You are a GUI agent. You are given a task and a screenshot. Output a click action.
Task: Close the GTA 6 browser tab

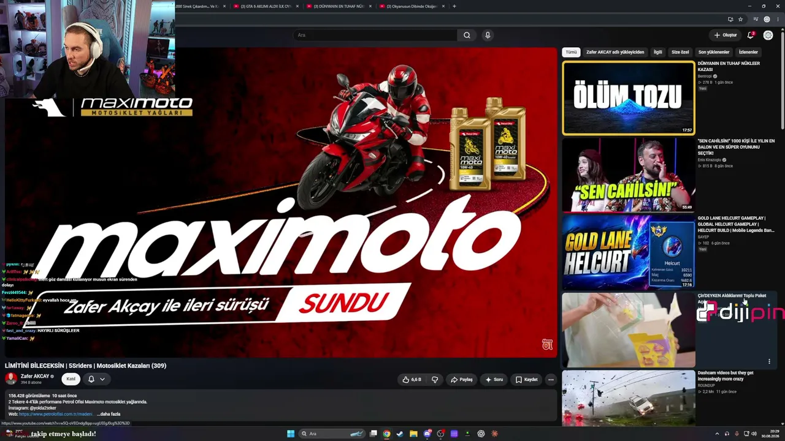[297, 6]
